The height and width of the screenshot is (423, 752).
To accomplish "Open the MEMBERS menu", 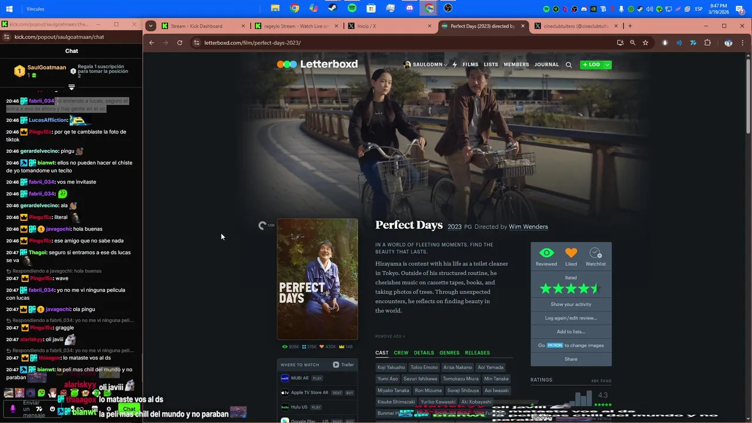I will pyautogui.click(x=516, y=65).
